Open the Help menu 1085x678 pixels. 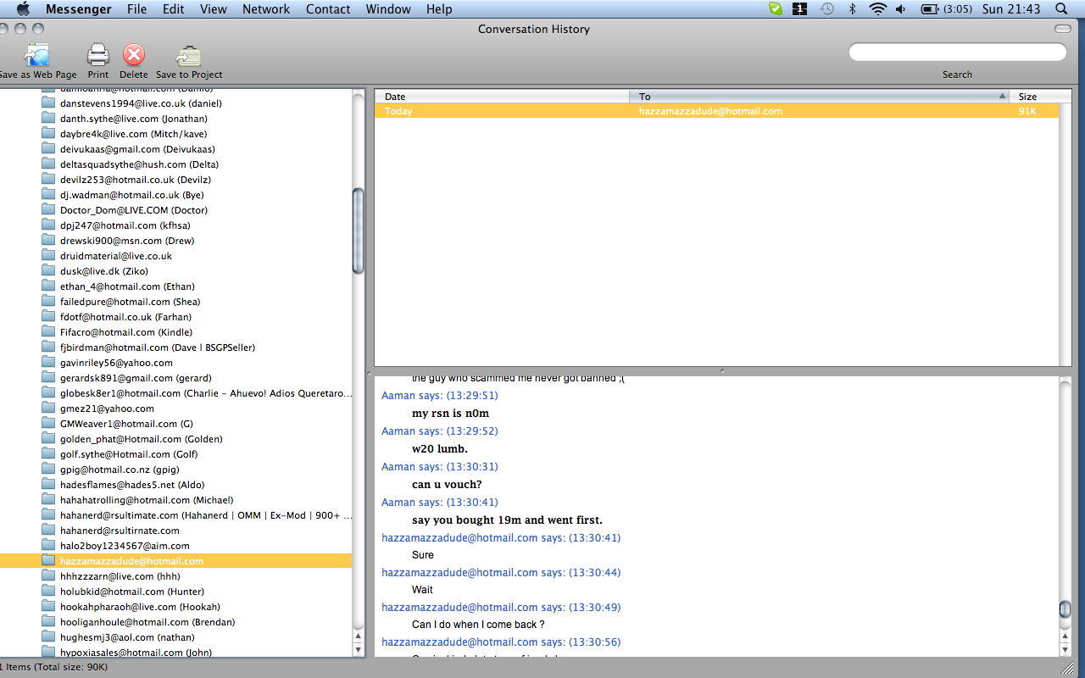[439, 9]
